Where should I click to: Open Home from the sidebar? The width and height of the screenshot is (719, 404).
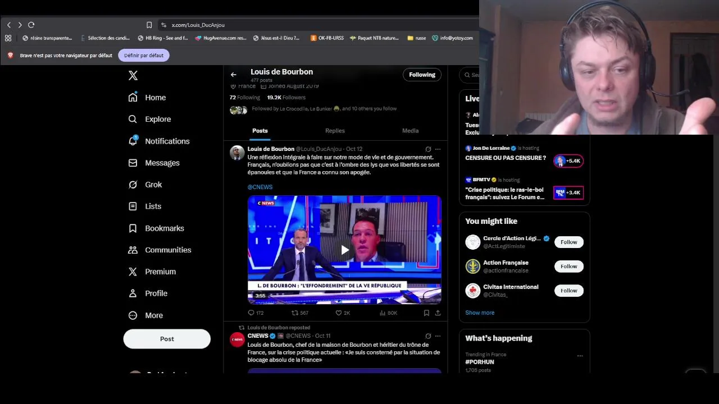pos(147,98)
